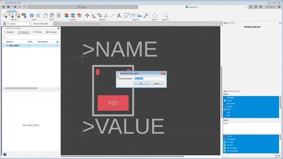Toggle the 17 Pads layer filter

(x=251, y=142)
